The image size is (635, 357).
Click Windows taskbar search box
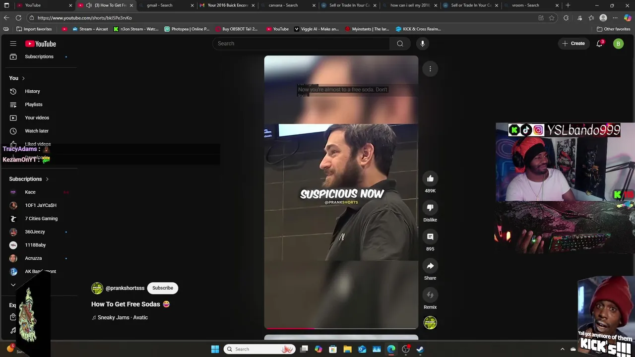coord(260,349)
